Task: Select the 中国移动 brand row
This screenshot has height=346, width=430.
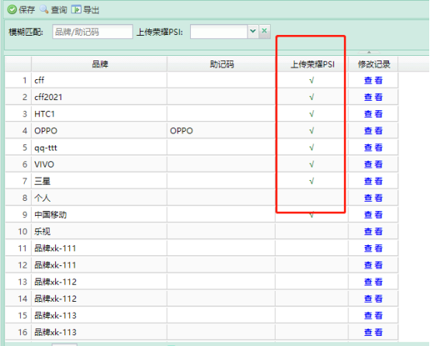Action: click(x=202, y=215)
